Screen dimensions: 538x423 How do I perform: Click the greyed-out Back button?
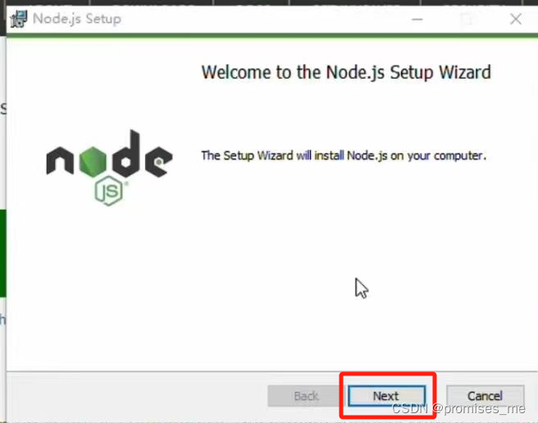point(306,396)
